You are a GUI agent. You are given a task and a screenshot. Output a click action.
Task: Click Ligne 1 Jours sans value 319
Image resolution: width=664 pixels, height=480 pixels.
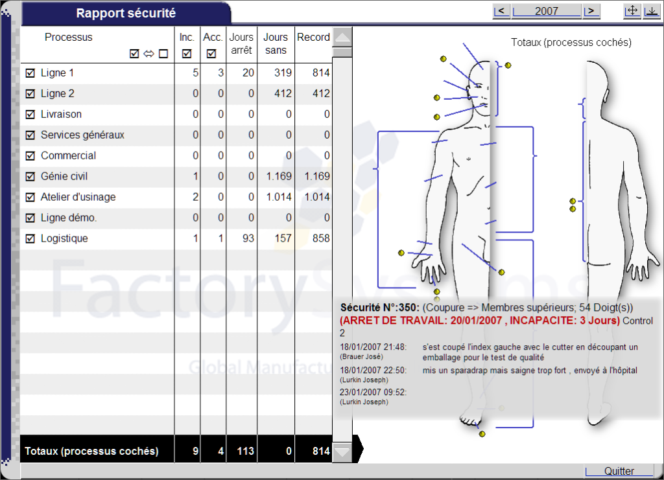[283, 73]
